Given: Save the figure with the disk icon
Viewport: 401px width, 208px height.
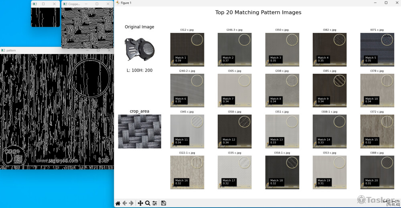Looking at the screenshot, I should pos(164,203).
